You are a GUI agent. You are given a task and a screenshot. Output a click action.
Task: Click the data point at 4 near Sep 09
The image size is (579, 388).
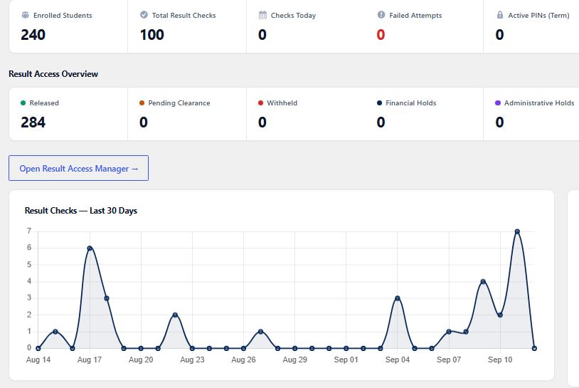point(483,282)
